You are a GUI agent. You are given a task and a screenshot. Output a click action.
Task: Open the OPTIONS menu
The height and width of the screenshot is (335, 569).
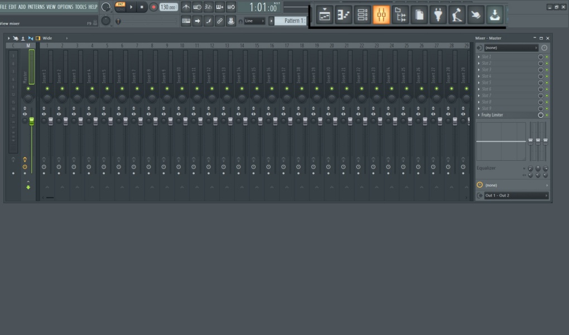click(64, 7)
